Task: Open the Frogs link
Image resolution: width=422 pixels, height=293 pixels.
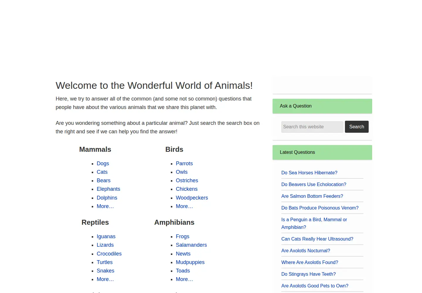Action: (183, 236)
